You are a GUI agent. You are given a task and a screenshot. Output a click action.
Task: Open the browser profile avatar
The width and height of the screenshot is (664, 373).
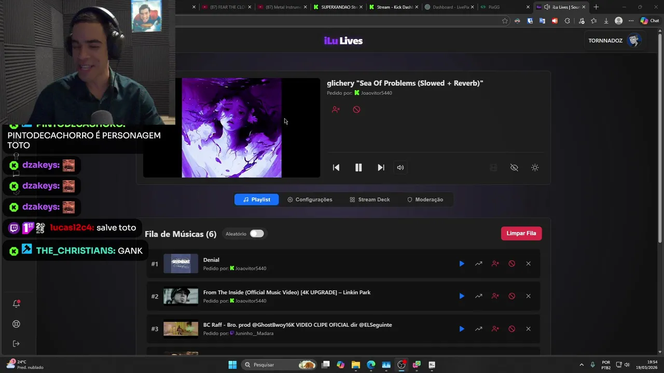pos(618,21)
